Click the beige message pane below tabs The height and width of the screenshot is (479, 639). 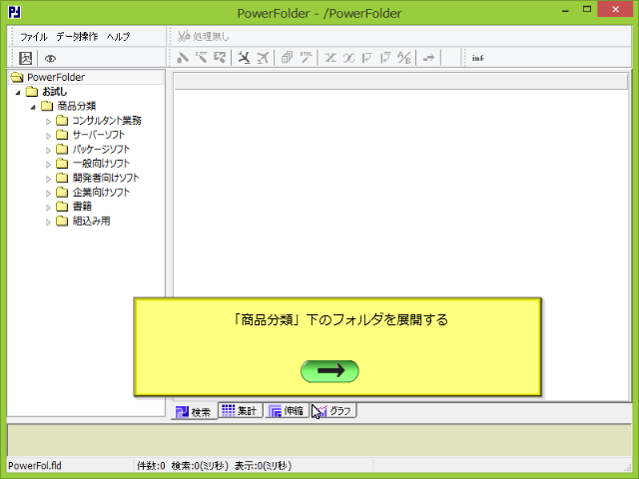pyautogui.click(x=319, y=440)
